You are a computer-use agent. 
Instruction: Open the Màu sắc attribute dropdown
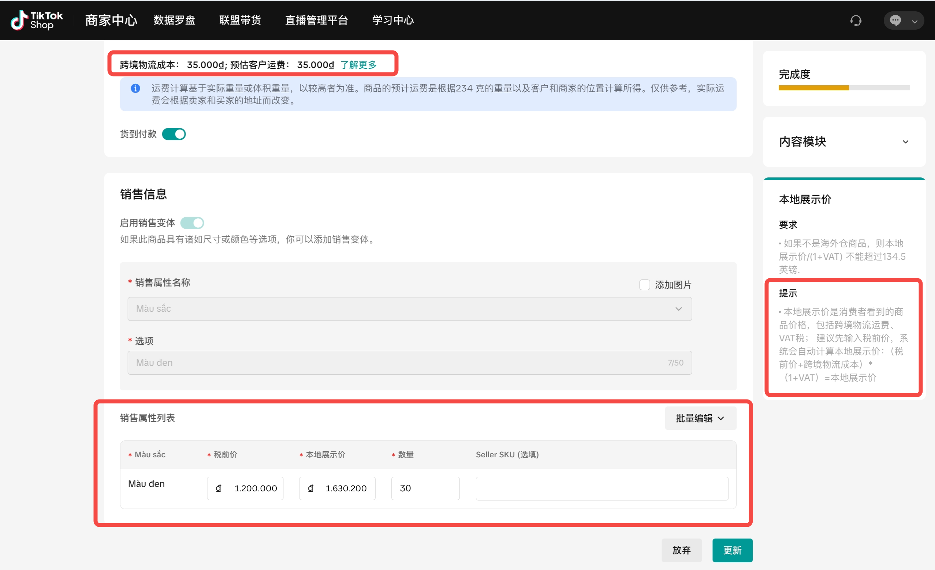point(409,309)
